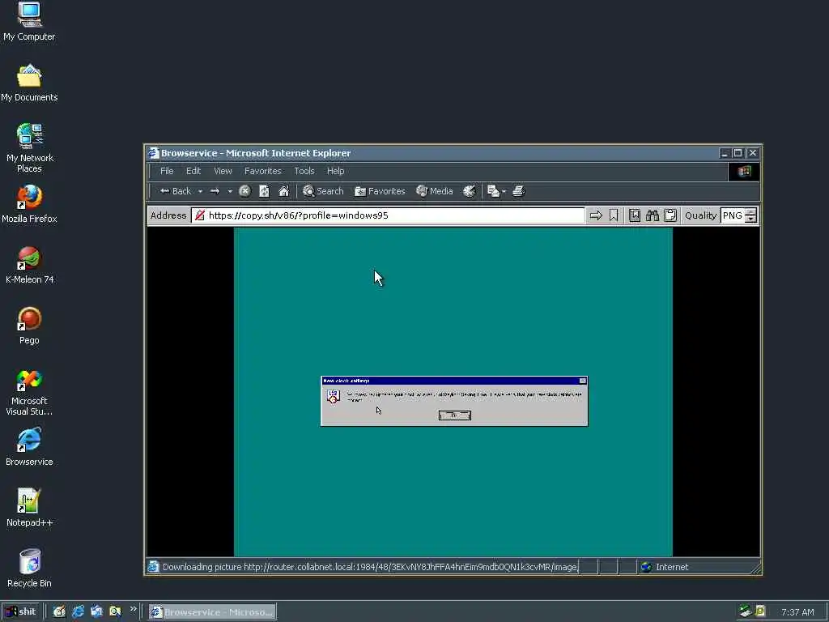Viewport: 829px width, 622px height.
Task: Open the Help menu
Action: click(x=335, y=171)
